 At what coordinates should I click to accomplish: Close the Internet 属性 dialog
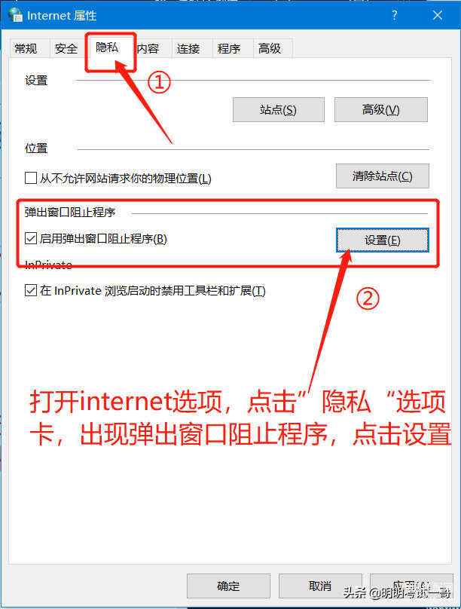coord(438,15)
